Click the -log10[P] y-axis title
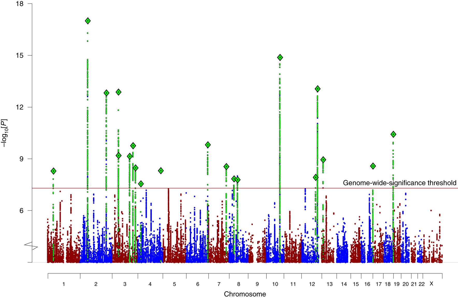This screenshot has width=458, height=298. click(5, 133)
